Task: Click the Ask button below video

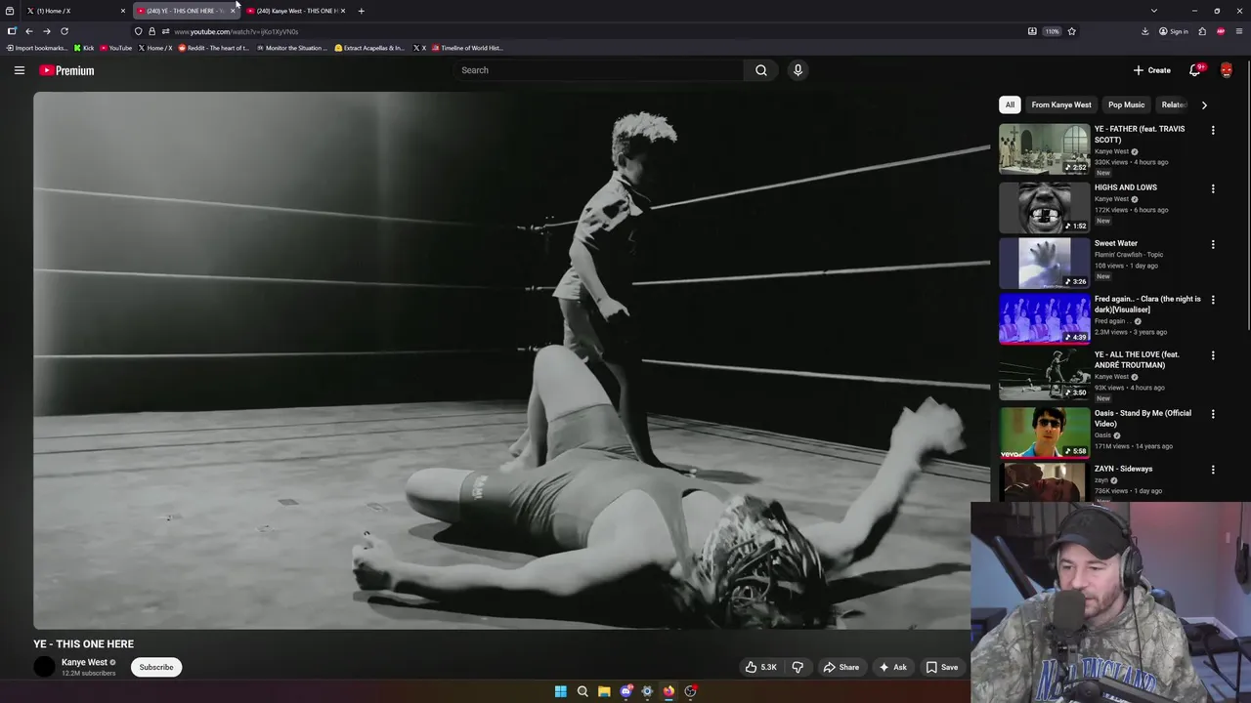Action: click(x=893, y=667)
